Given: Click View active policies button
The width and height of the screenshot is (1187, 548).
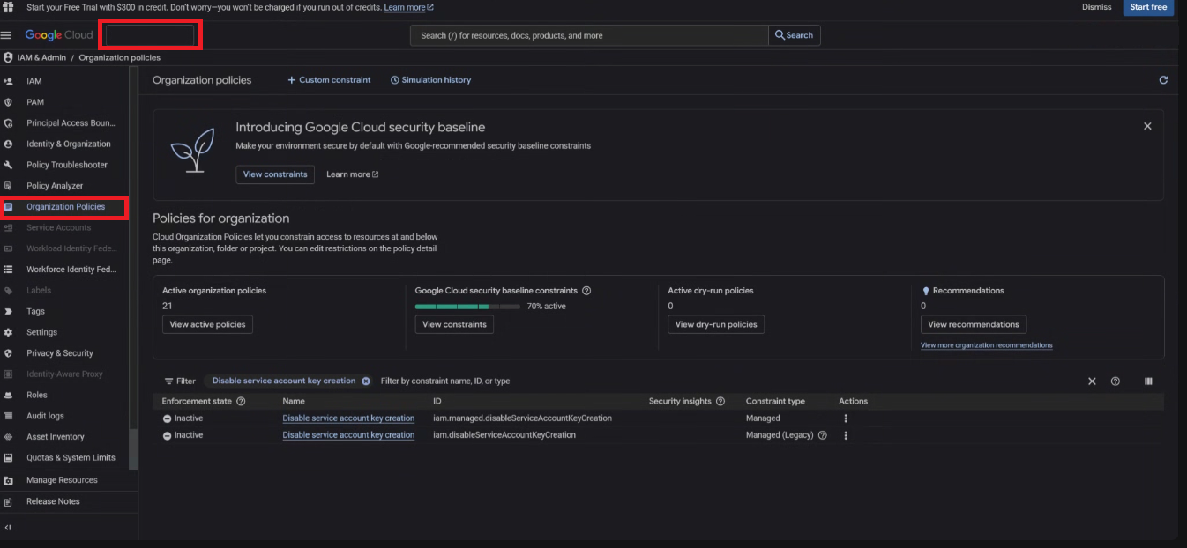Looking at the screenshot, I should point(207,324).
